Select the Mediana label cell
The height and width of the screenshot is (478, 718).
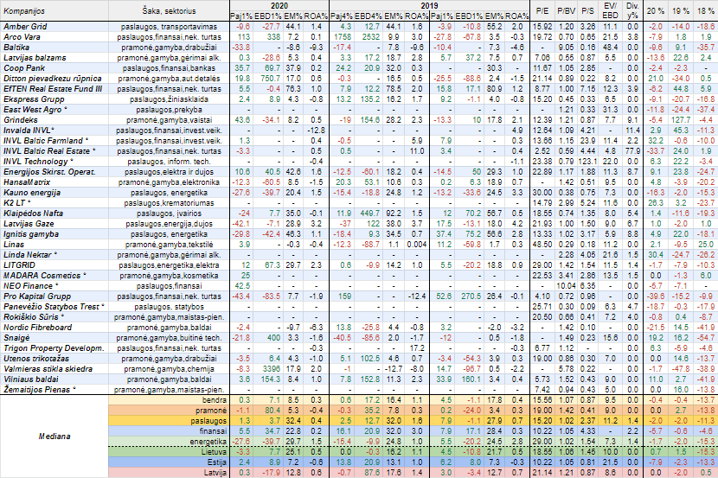pyautogui.click(x=54, y=437)
